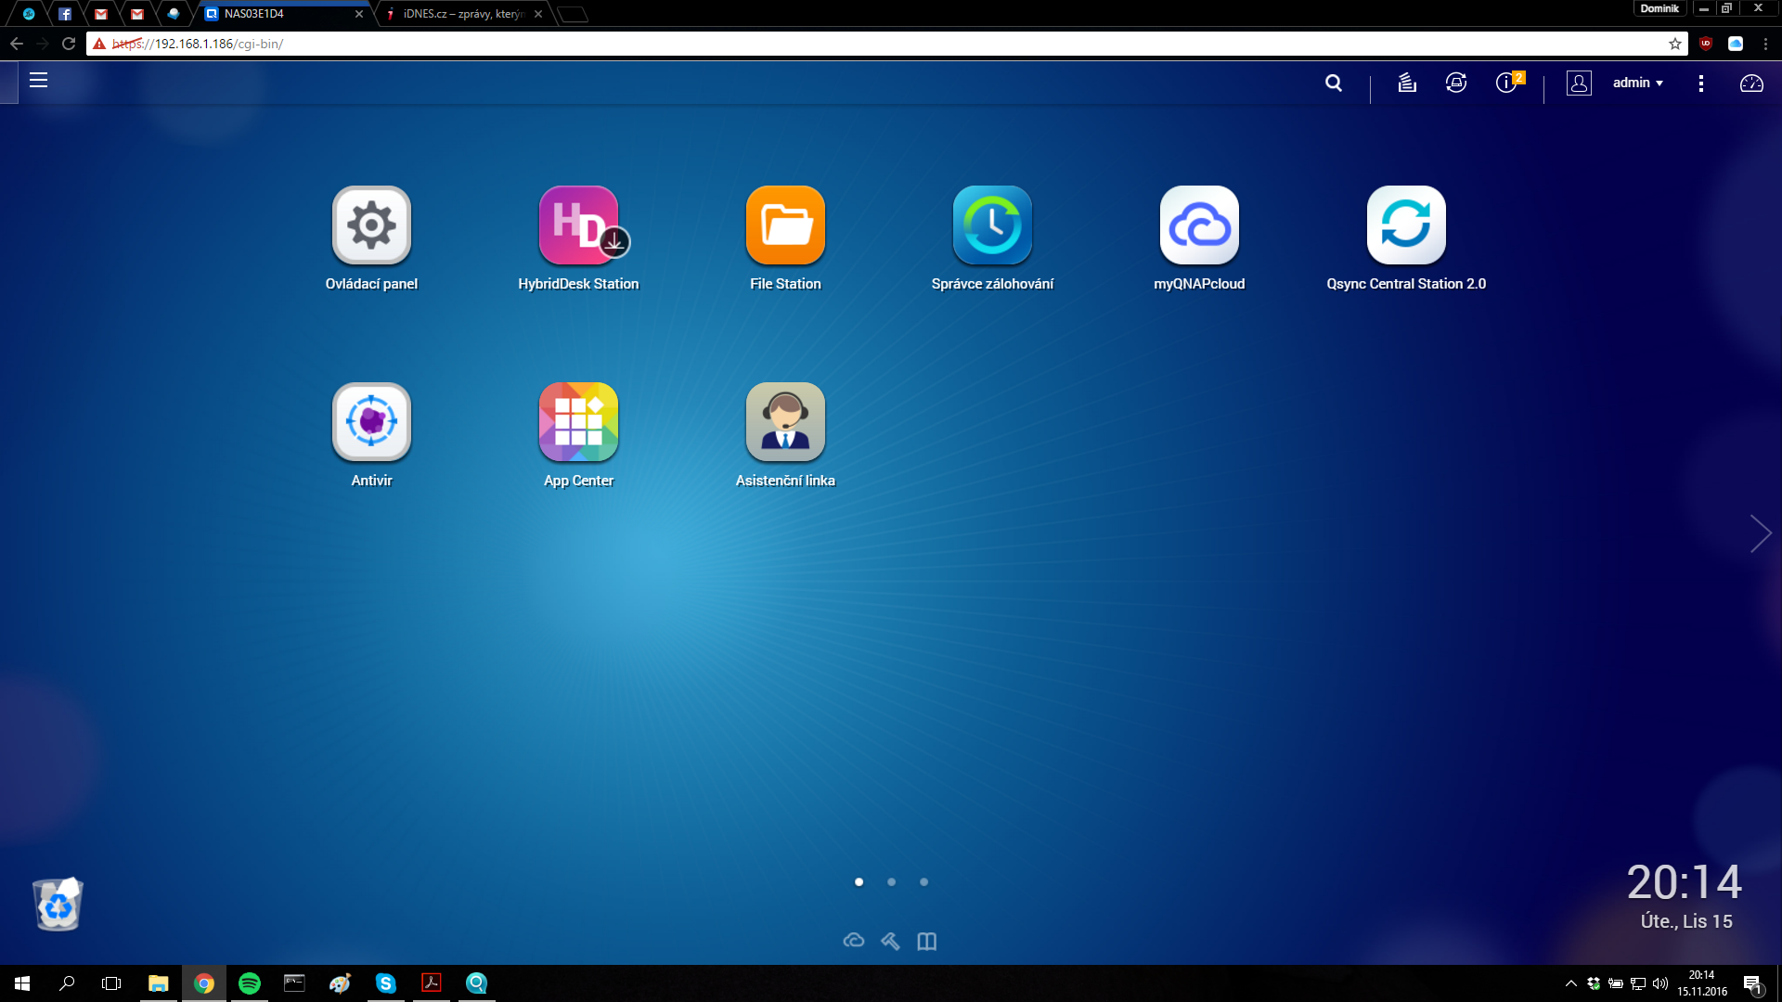
Task: Open File Station
Action: 785,225
